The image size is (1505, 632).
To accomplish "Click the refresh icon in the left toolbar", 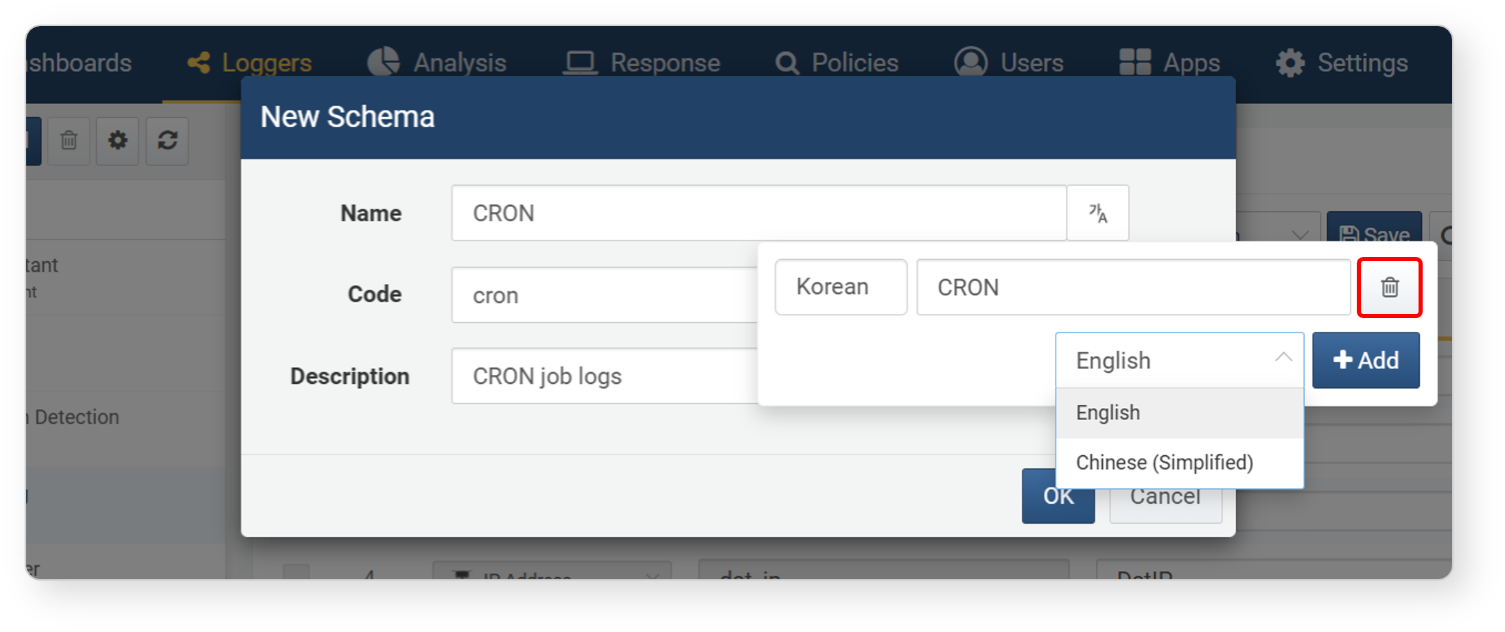I will tap(167, 141).
